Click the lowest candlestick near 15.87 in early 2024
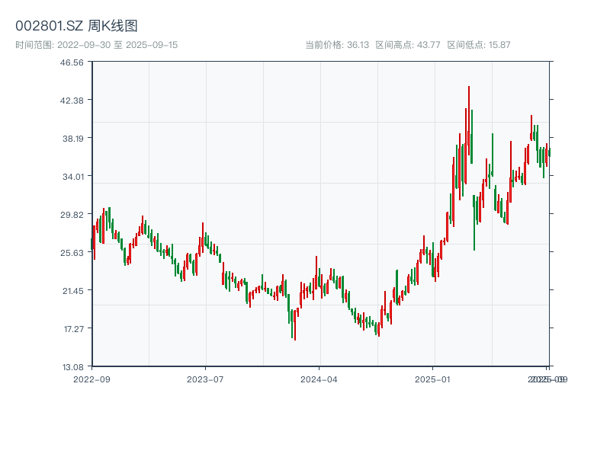This screenshot has height=457, width=610. [295, 324]
